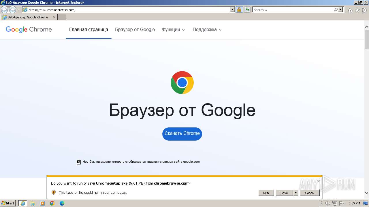Open the Tools gear icon
This screenshot has width=369, height=207.
pos(364,10)
